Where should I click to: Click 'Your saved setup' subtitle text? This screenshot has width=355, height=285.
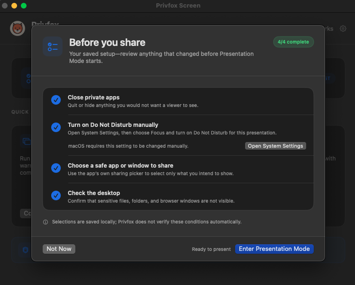tap(162, 57)
